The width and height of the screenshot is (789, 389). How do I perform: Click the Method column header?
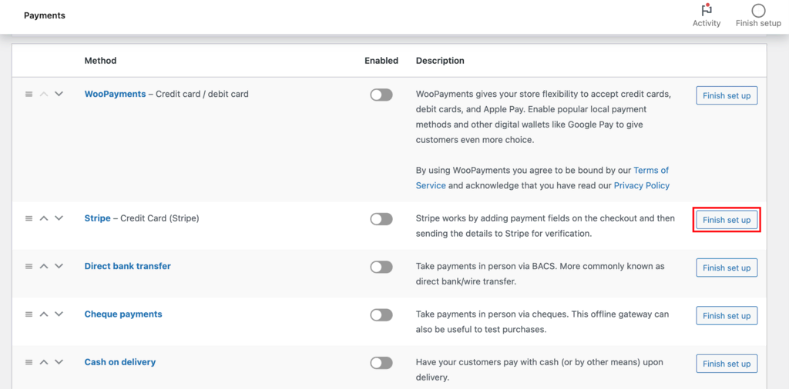pos(100,61)
